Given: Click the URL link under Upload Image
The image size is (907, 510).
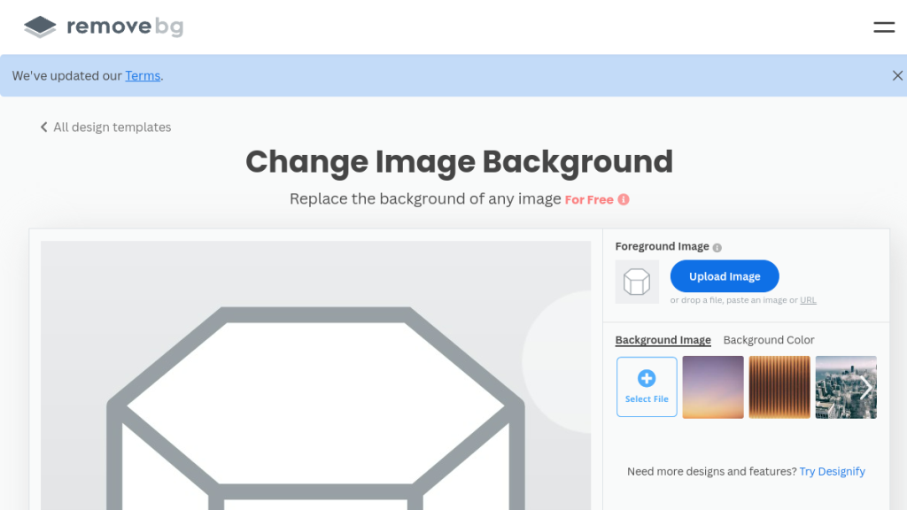Looking at the screenshot, I should (x=808, y=300).
